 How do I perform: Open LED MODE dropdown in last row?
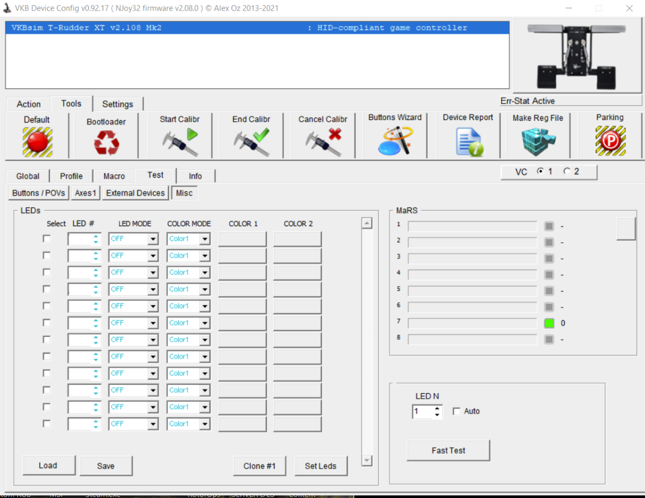pyautogui.click(x=153, y=424)
